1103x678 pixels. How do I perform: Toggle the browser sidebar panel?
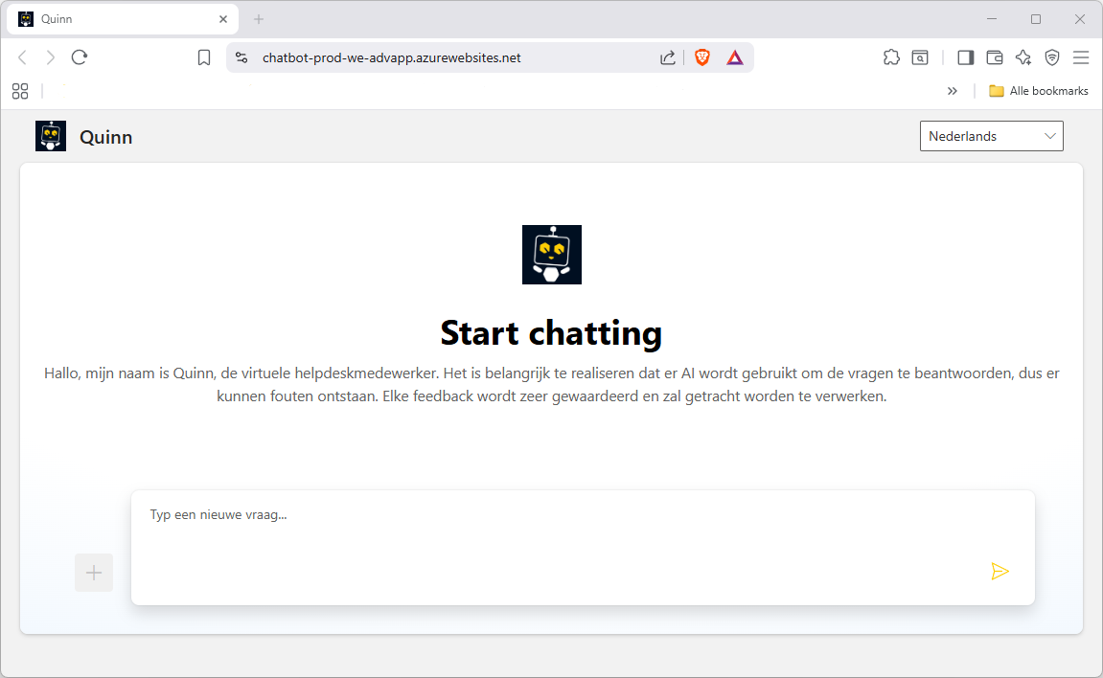click(x=966, y=57)
